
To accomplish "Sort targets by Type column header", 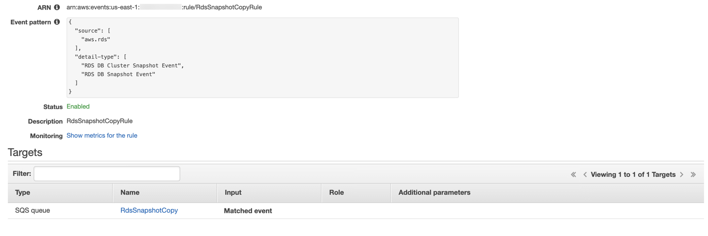I will (x=23, y=192).
